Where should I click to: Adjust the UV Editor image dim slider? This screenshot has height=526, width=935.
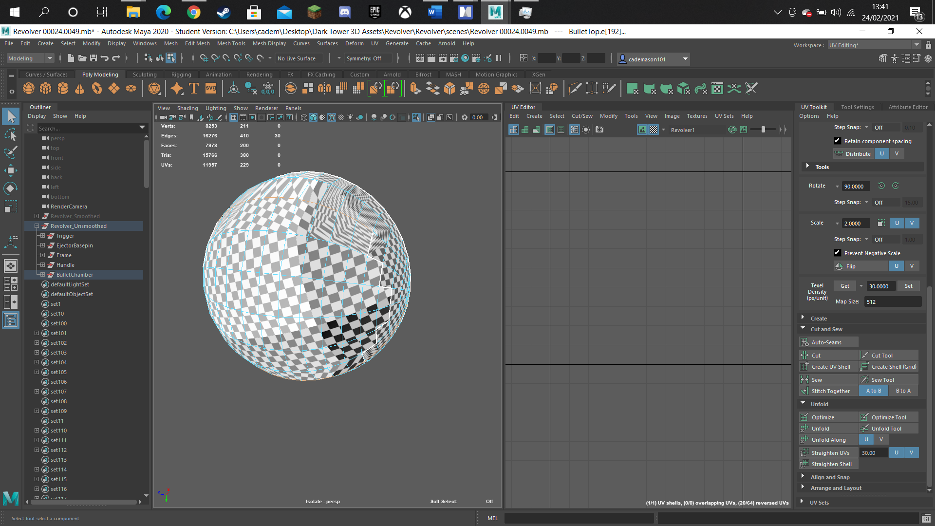click(x=763, y=130)
